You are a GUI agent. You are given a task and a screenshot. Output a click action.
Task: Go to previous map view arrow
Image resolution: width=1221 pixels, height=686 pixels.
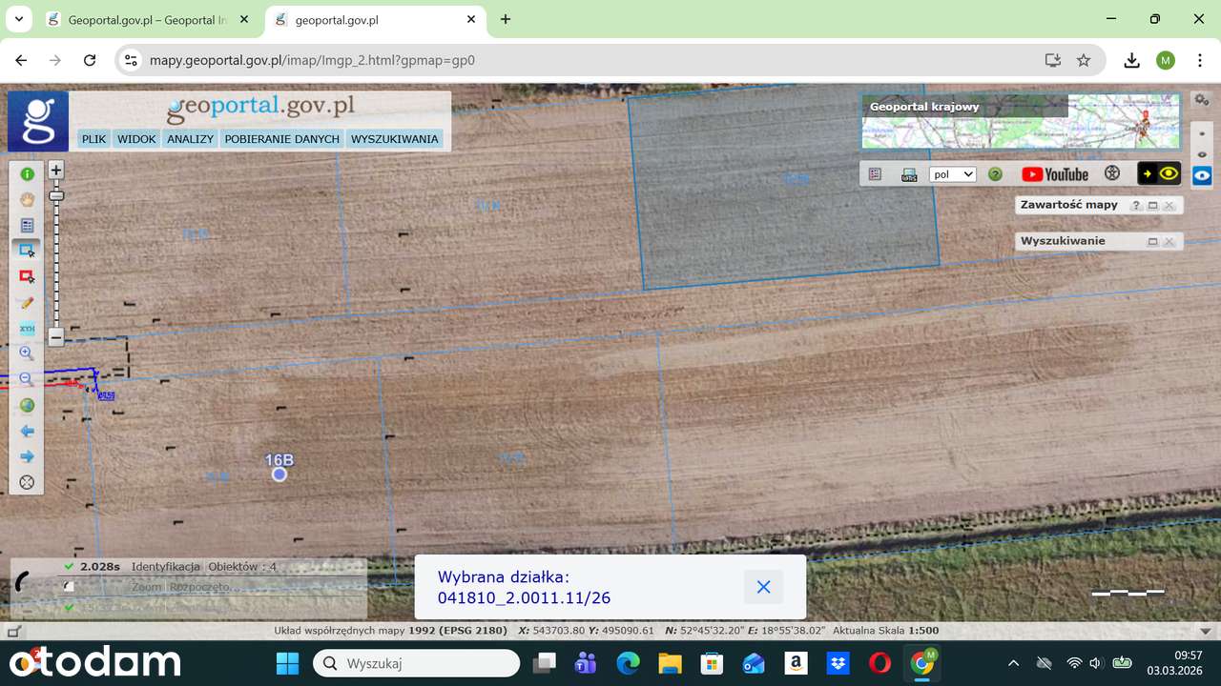tap(27, 431)
